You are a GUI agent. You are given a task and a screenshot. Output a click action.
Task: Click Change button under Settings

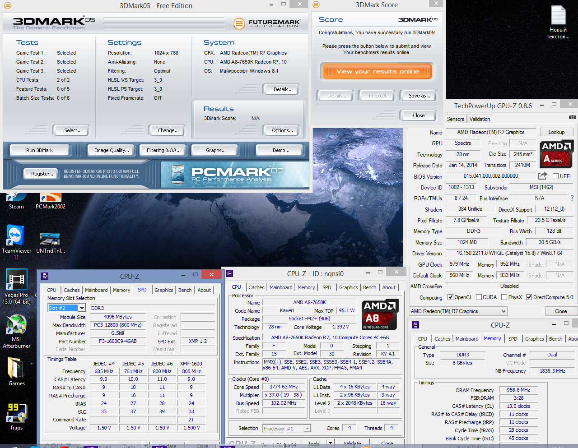[x=168, y=130]
